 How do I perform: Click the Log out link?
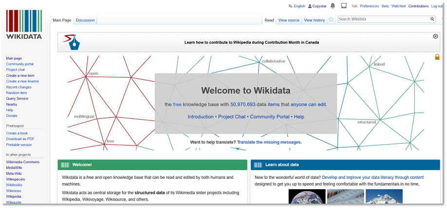[x=437, y=6]
